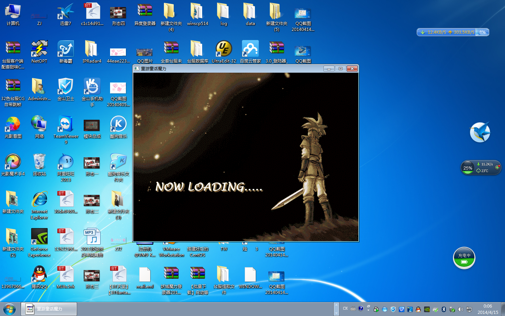This screenshot has width=505, height=316.
Task: Open the Internet Explorer desktop shortcut
Action: [x=39, y=200]
